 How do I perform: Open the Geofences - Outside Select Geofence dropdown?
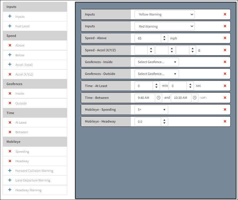pyautogui.click(x=157, y=74)
